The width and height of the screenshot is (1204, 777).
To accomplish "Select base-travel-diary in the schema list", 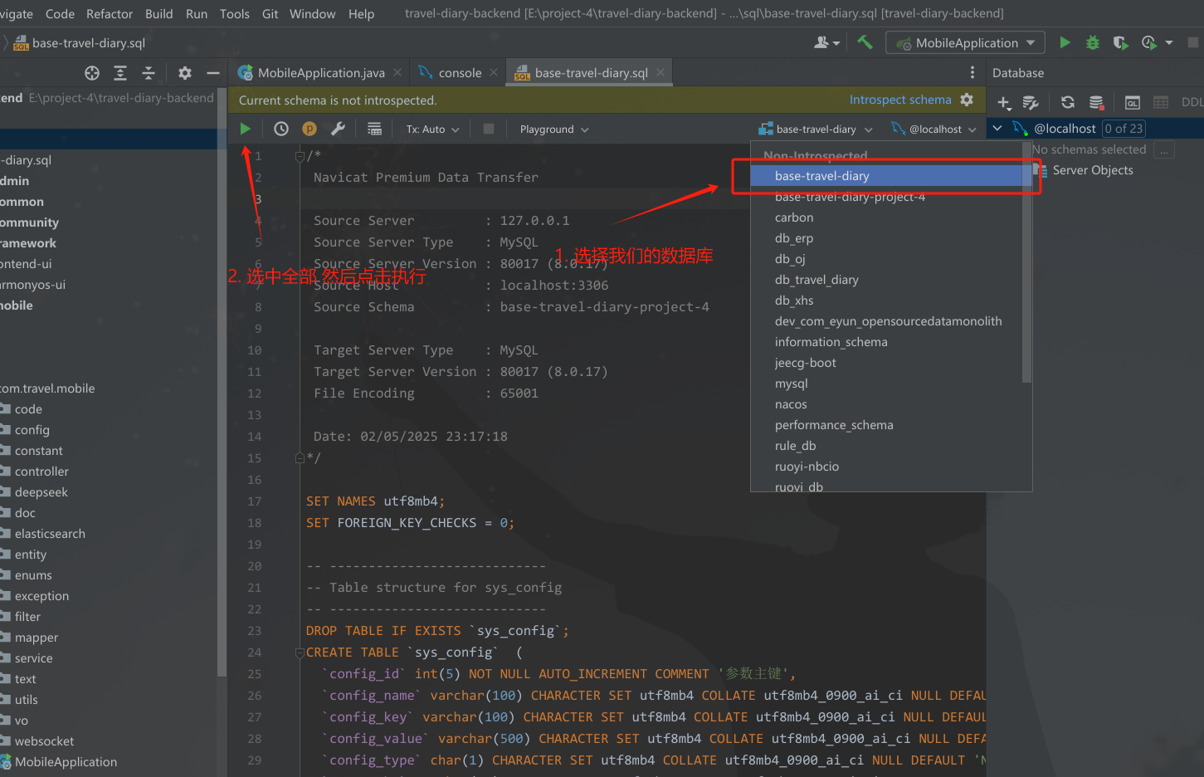I will (886, 175).
